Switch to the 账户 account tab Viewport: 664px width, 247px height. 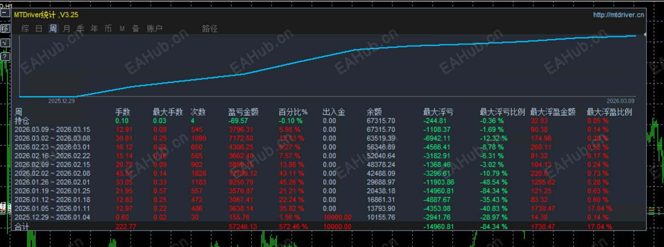154,28
